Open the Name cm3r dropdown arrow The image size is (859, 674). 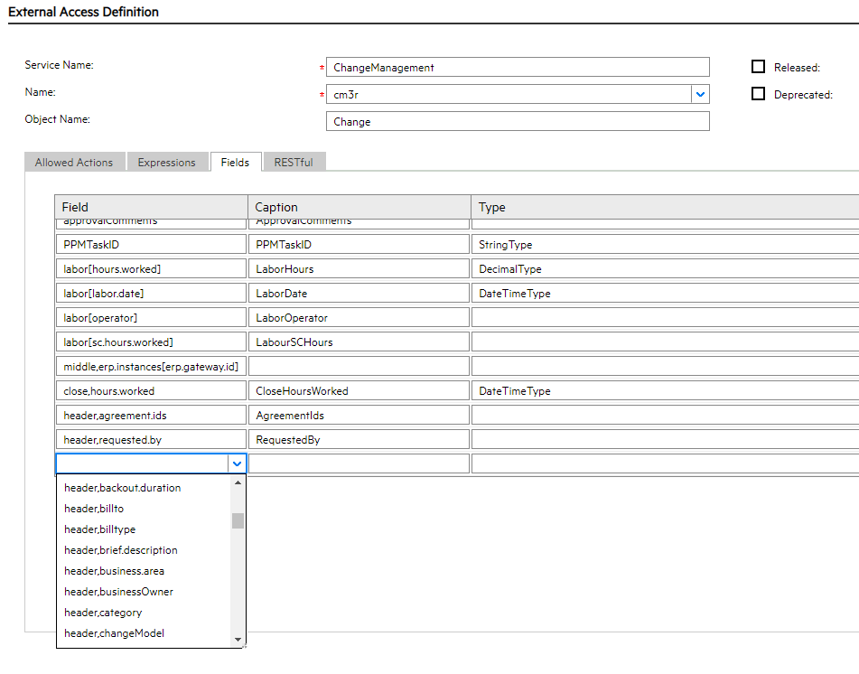tap(700, 94)
